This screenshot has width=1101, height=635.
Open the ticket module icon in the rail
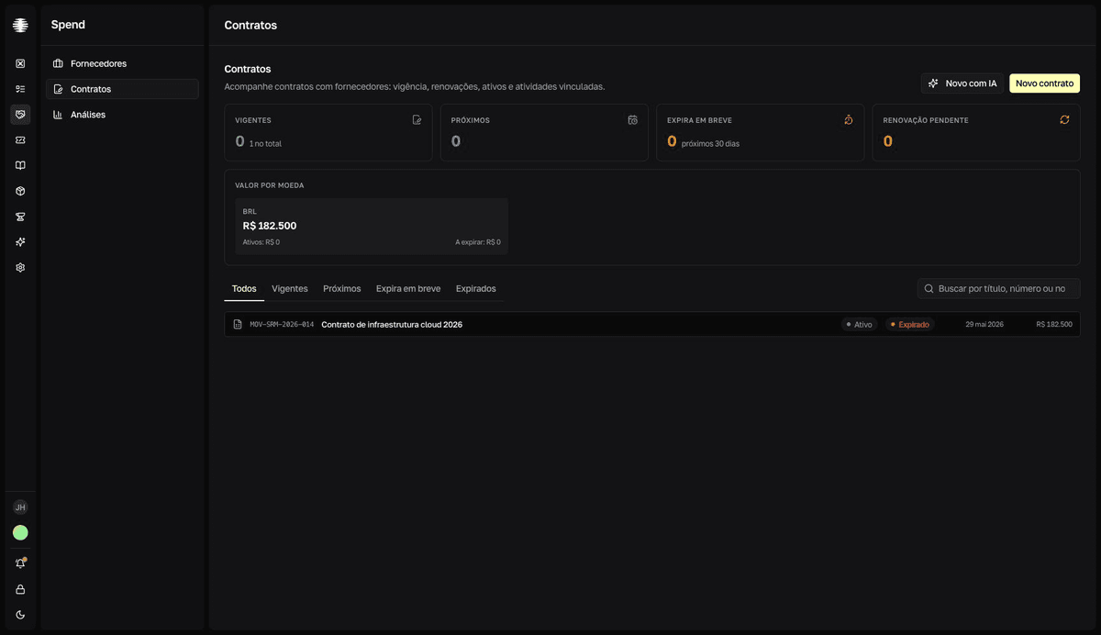[x=20, y=140]
